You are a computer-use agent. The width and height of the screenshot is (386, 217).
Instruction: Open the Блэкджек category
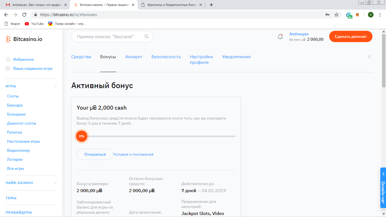16,114
